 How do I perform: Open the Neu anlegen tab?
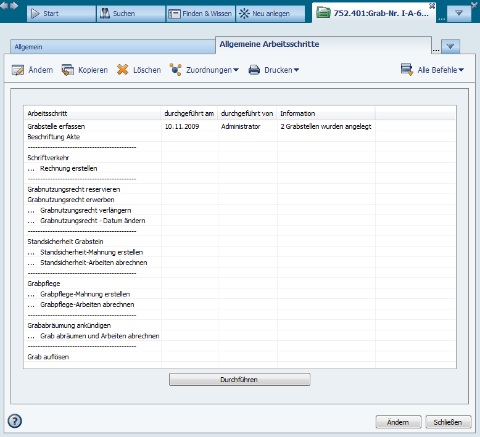coord(270,14)
